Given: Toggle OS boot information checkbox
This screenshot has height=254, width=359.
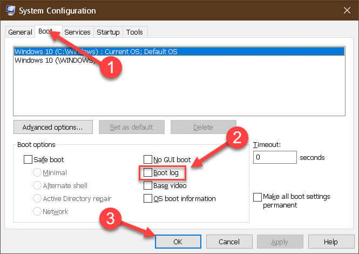Looking at the screenshot, I should pyautogui.click(x=148, y=198).
